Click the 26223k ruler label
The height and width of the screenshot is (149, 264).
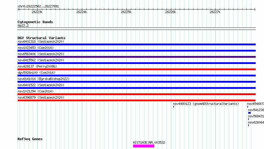point(37,12)
